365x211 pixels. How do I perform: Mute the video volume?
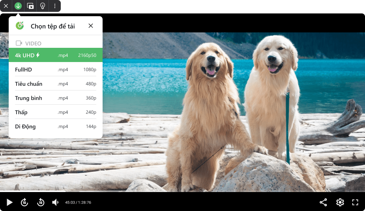click(55, 202)
